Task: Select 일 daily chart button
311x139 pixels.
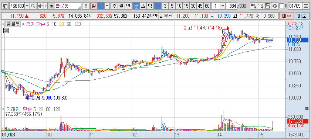Action: coord(94,6)
